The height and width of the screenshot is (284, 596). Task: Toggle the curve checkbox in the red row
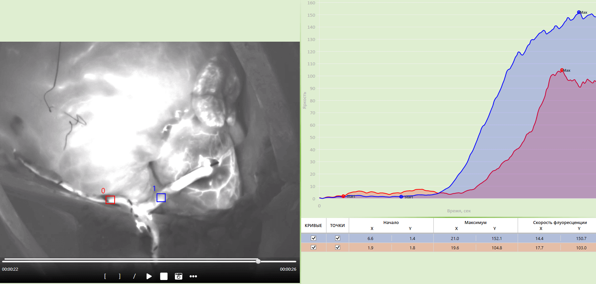[x=313, y=247]
